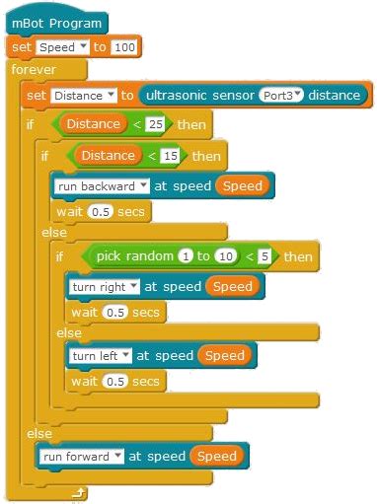The image size is (377, 504).
Task: Open the run backward direction dropdown
Action: click(x=102, y=186)
